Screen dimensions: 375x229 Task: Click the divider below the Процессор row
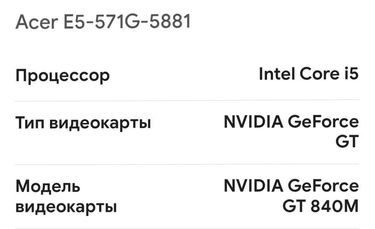click(x=187, y=101)
